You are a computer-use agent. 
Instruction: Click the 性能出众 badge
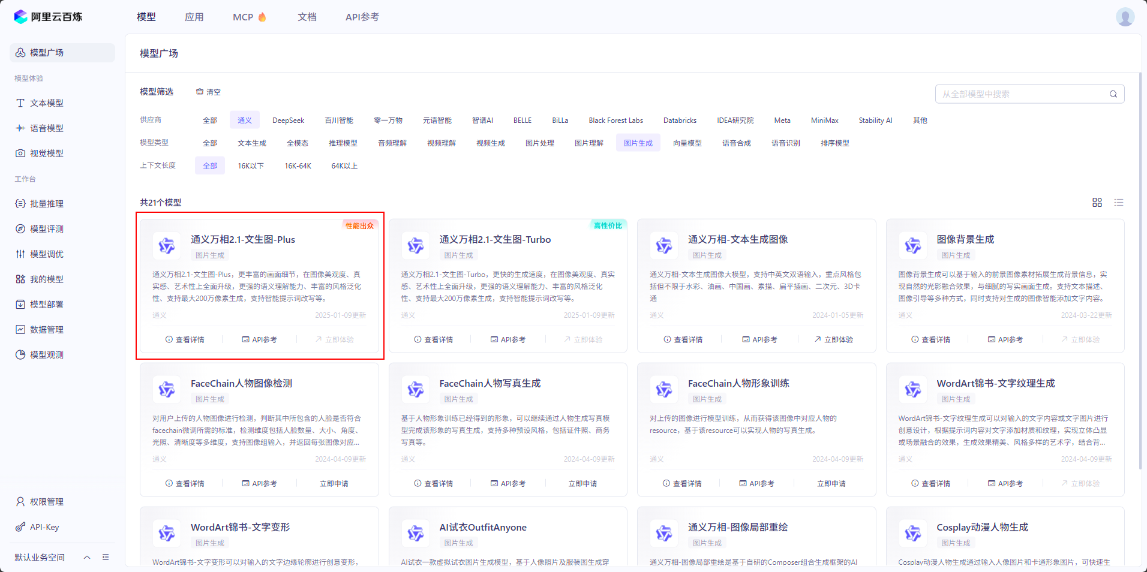coord(359,226)
